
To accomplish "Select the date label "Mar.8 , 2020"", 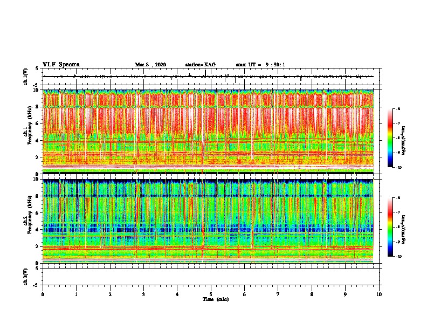I will point(150,65).
